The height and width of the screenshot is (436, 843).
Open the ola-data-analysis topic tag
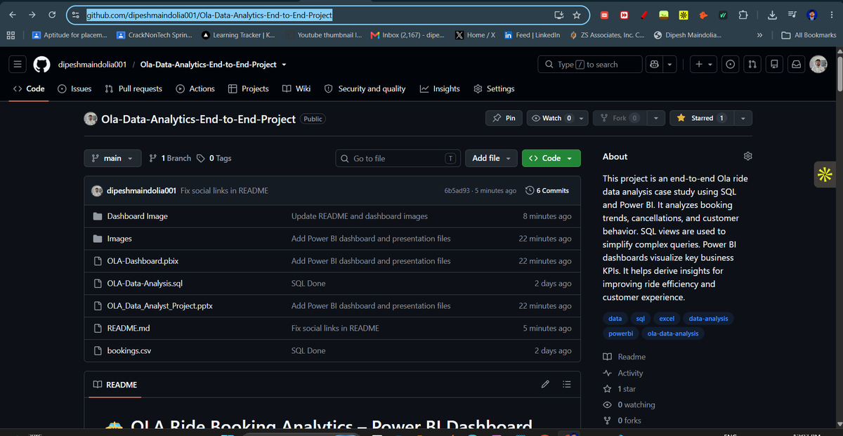point(673,333)
